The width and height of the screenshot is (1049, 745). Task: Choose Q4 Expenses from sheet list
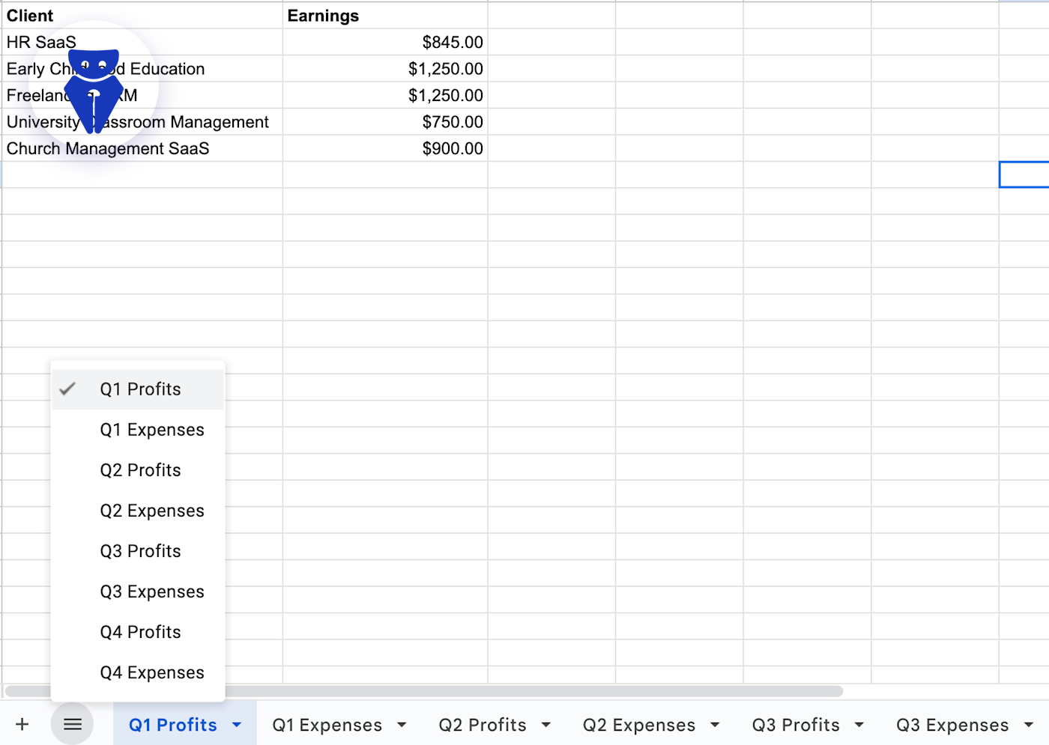point(138,672)
